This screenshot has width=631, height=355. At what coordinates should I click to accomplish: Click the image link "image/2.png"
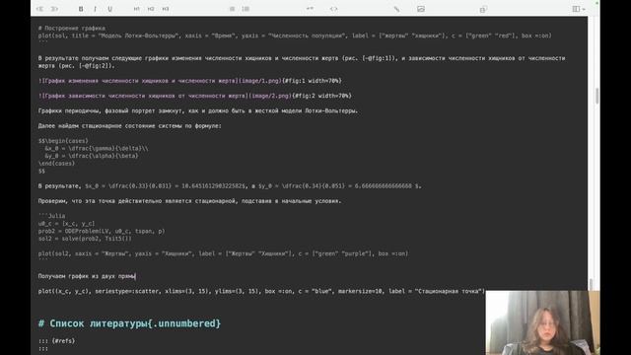tap(271, 96)
